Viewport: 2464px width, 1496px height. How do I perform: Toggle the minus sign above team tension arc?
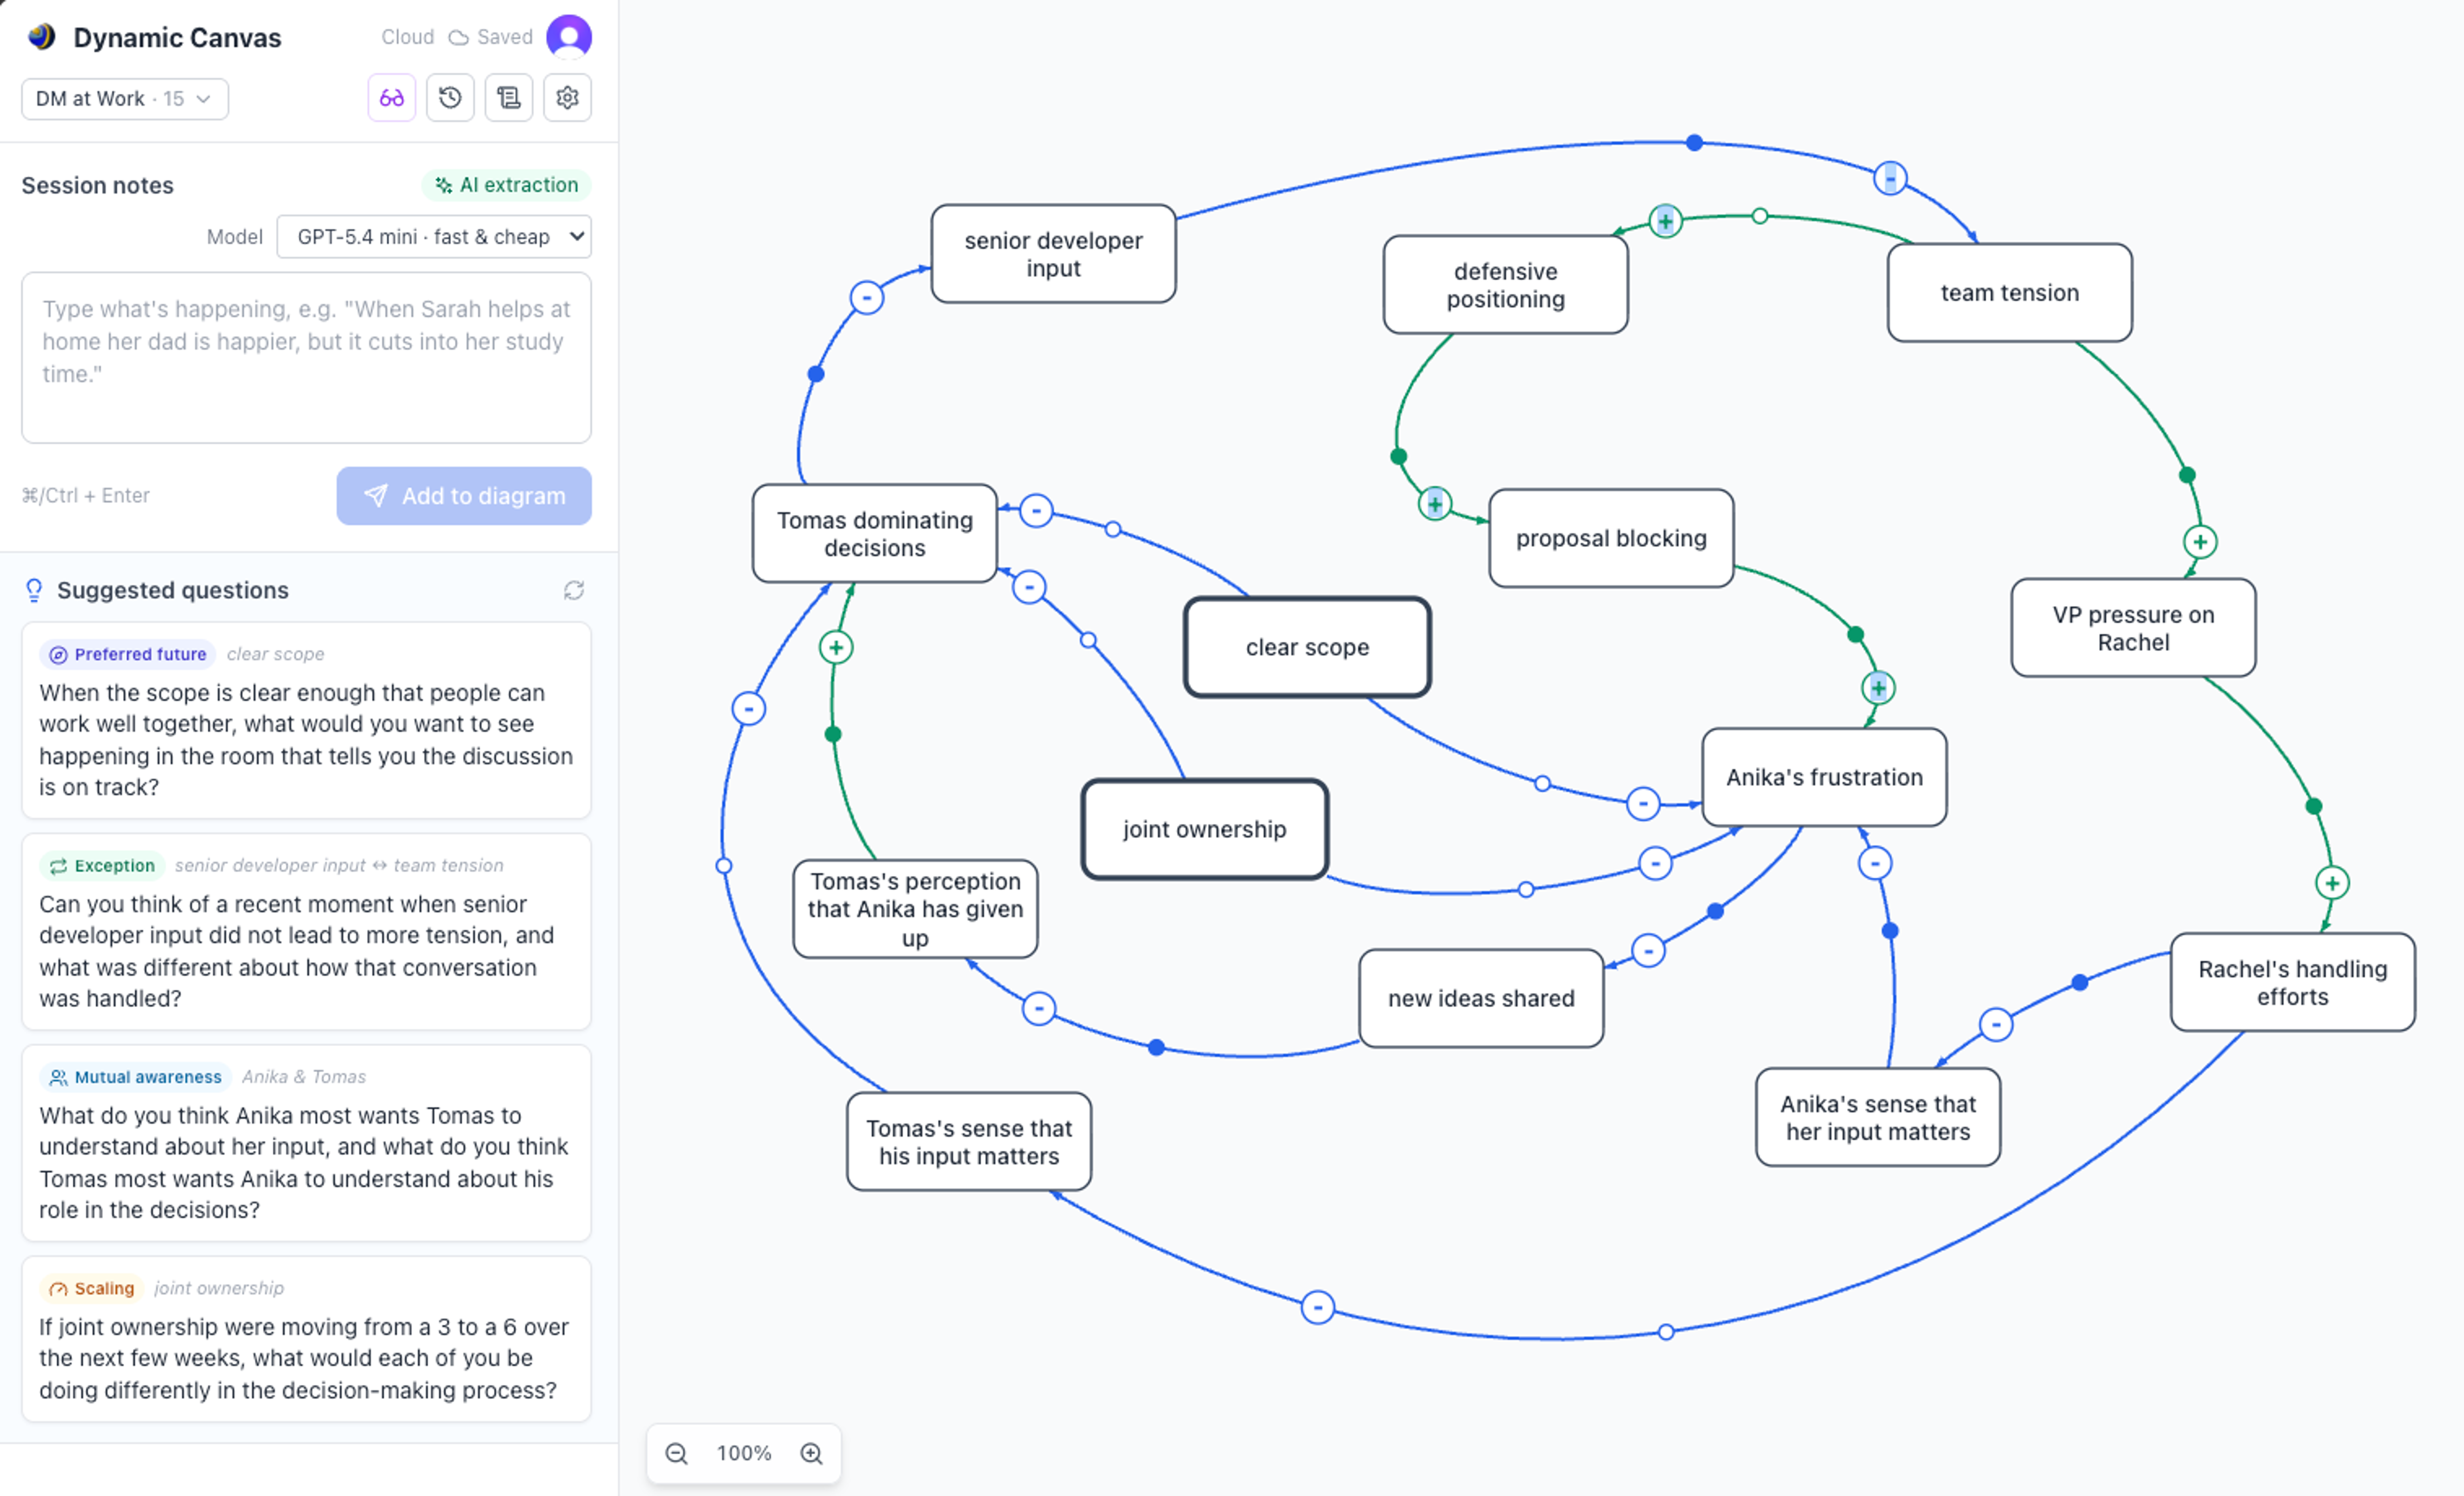pyautogui.click(x=1890, y=179)
